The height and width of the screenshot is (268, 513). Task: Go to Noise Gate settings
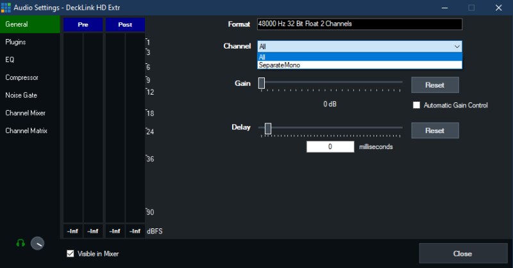(x=21, y=95)
